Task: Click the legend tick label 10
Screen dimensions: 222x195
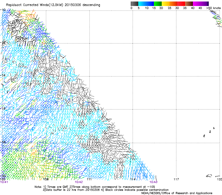Action: pyautogui.click(x=146, y=8)
